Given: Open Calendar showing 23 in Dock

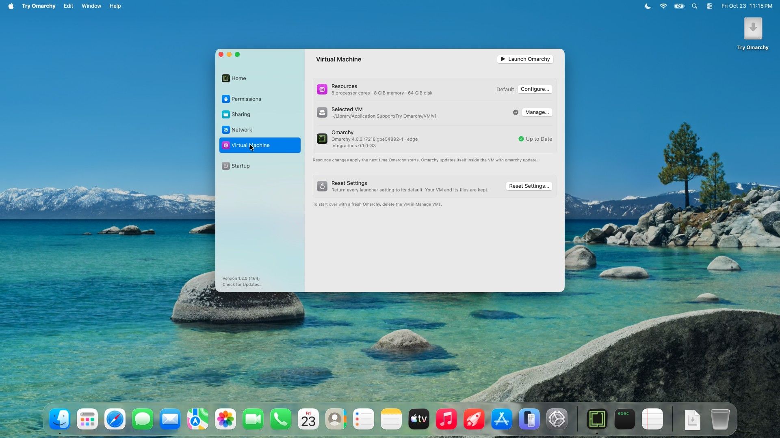Looking at the screenshot, I should (308, 419).
